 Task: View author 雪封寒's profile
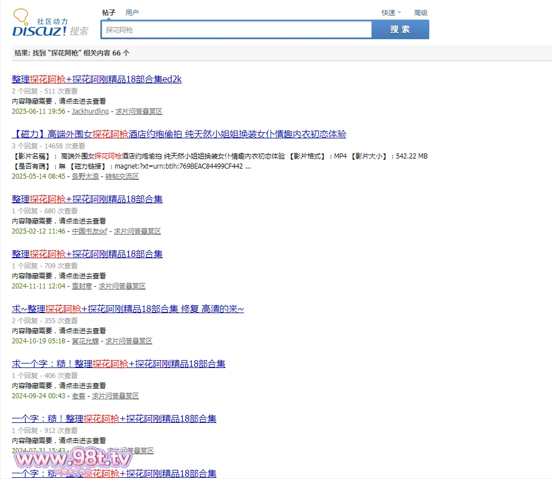click(x=82, y=286)
